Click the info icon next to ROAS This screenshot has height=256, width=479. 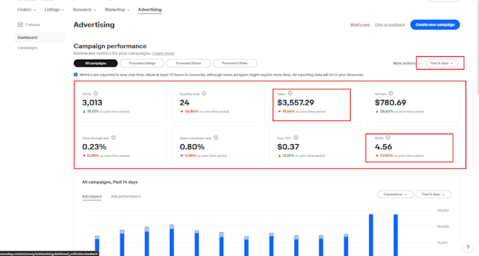click(388, 138)
